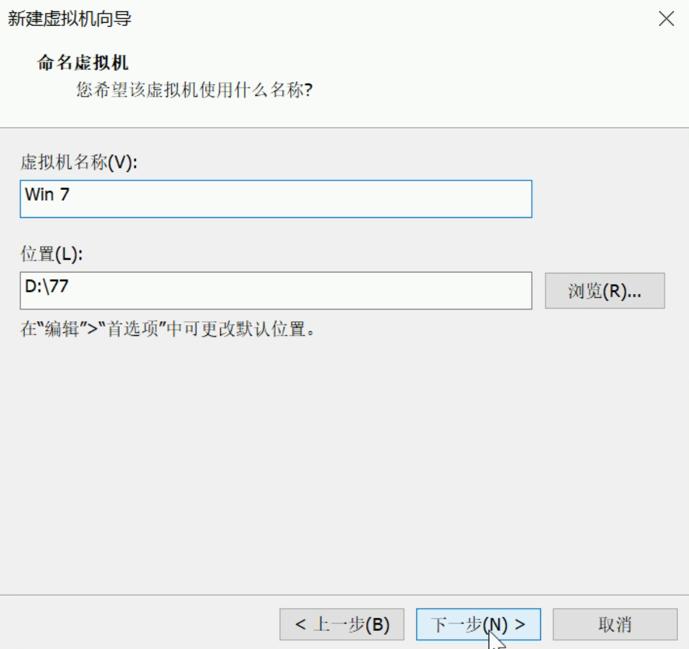The width and height of the screenshot is (689, 649).
Task: Click the 虚拟机名称(V): label
Action: pyautogui.click(x=79, y=163)
